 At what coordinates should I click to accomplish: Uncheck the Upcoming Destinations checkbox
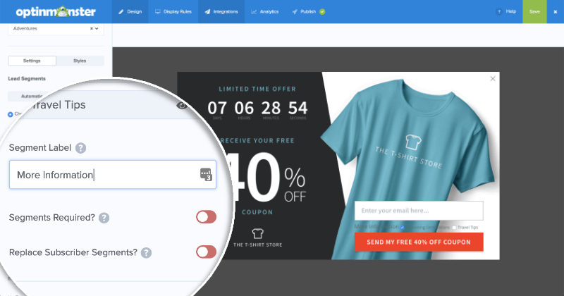(402, 228)
